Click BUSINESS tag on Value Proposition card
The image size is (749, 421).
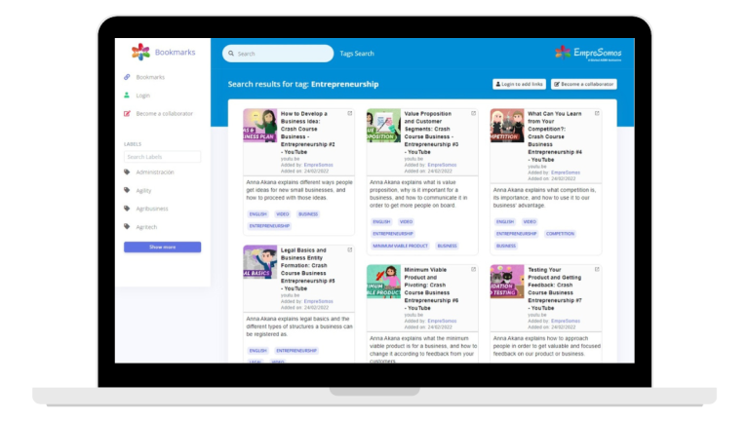tap(447, 246)
